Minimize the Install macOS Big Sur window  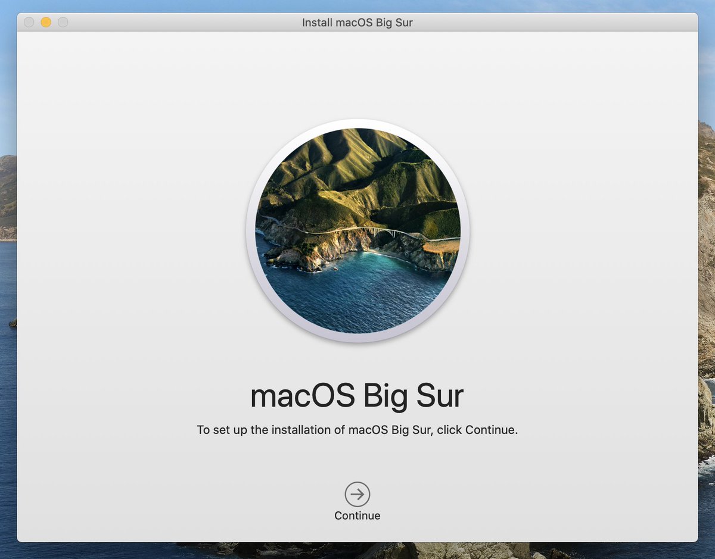46,23
